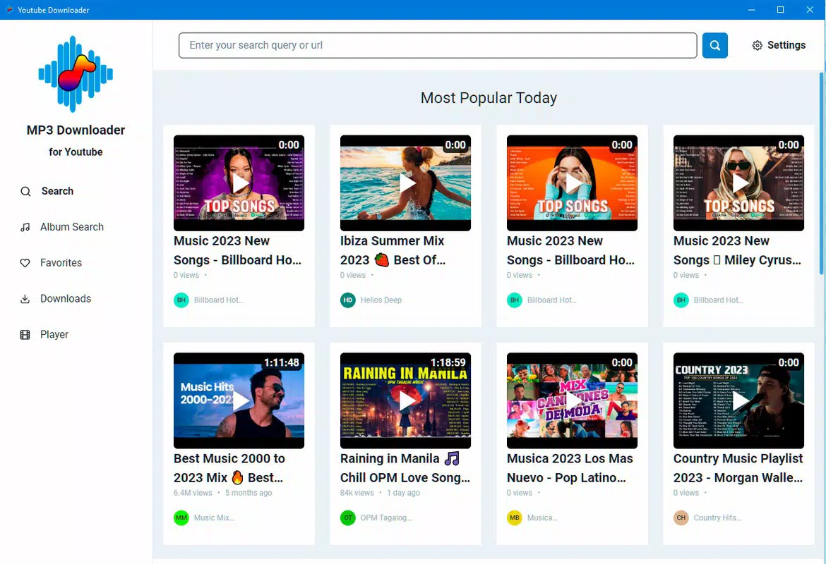Click the Album Search music note icon
The width and height of the screenshot is (826, 564).
pos(25,227)
